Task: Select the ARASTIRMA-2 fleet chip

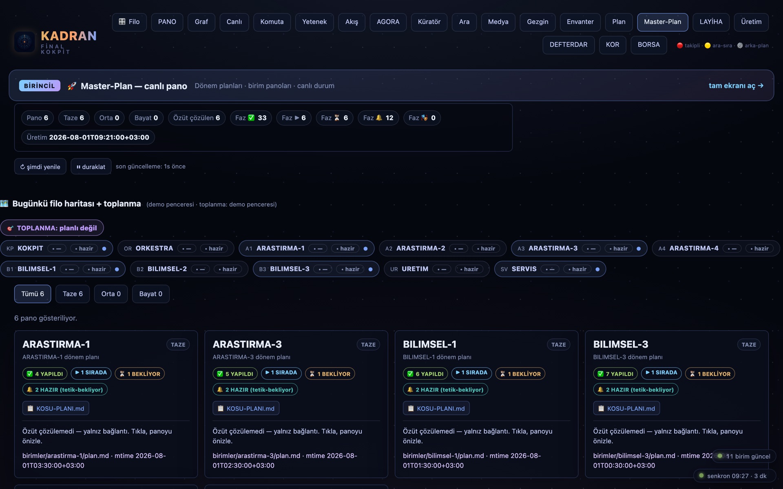Action: tap(442, 248)
